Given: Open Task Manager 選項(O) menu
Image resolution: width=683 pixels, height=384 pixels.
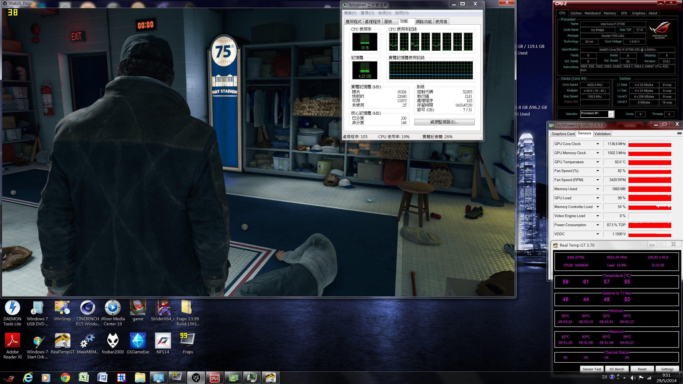Looking at the screenshot, I should (367, 13).
